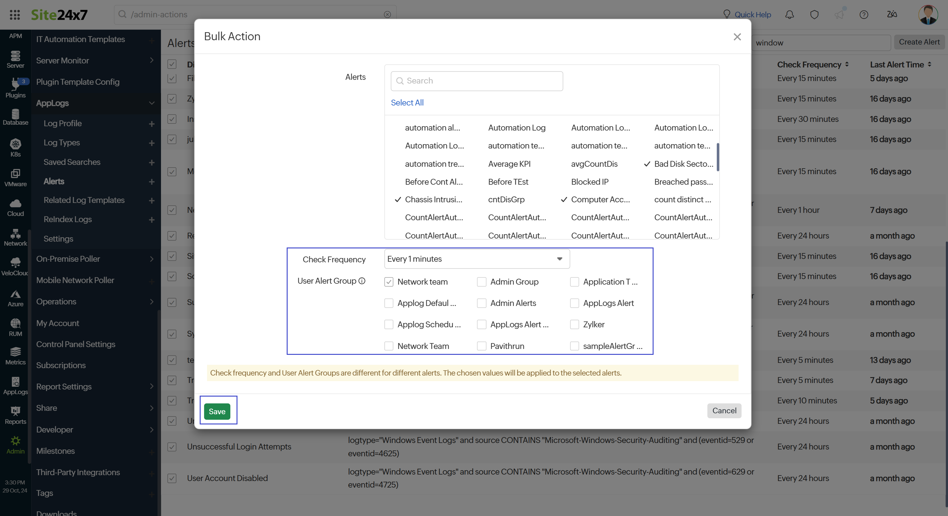
Task: Toggle the Network team checkbox
Action: tap(389, 282)
